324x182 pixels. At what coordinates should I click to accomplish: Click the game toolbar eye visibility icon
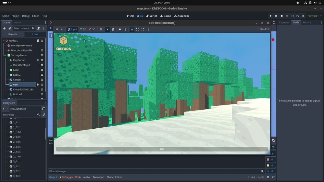click(x=101, y=29)
